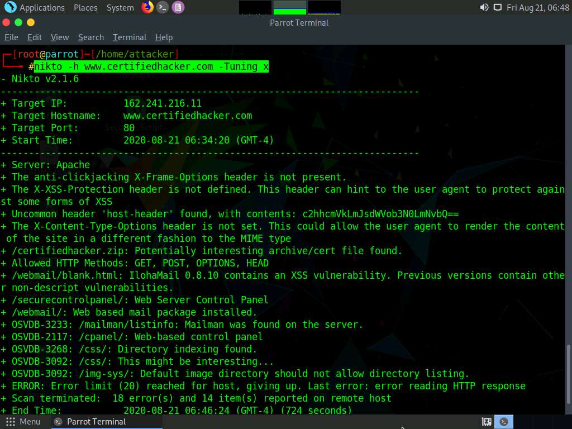Screen dimensions: 572x429
Task: Click the green window button
Action: pyautogui.click(x=18, y=22)
